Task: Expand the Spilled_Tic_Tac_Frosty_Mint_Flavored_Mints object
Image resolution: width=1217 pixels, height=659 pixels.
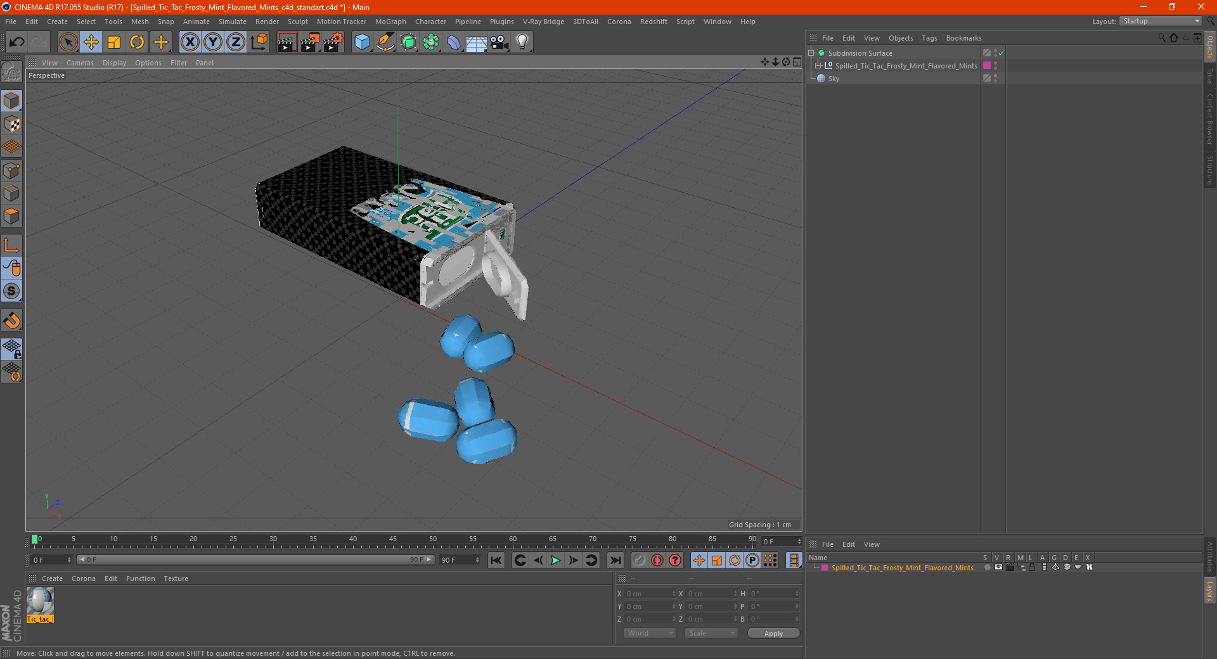Action: tap(818, 66)
